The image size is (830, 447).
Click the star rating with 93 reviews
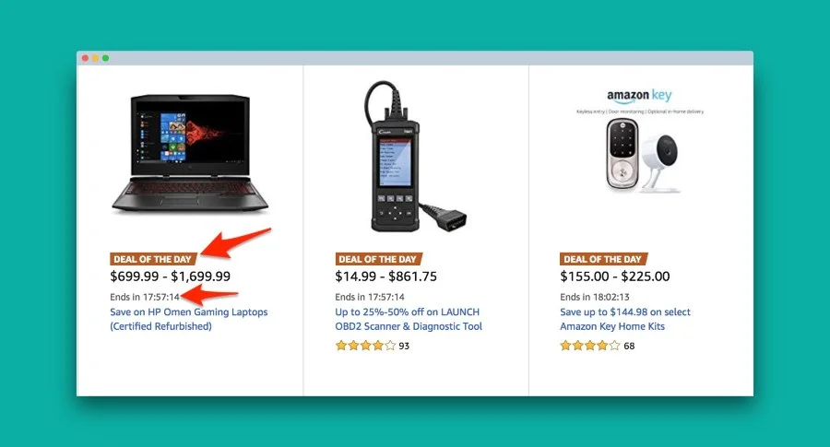(x=365, y=346)
